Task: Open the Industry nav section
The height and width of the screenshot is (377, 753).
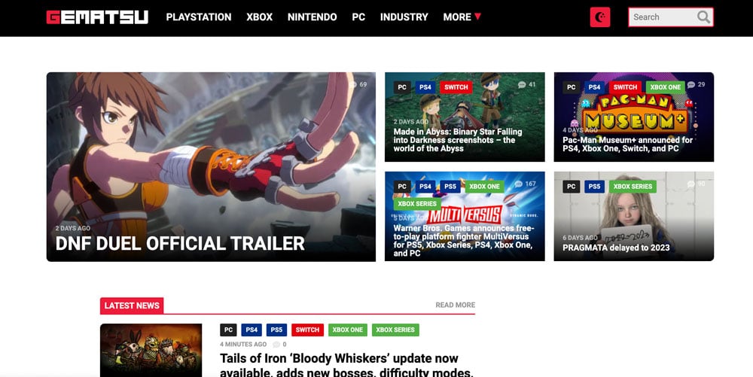Action: point(404,17)
